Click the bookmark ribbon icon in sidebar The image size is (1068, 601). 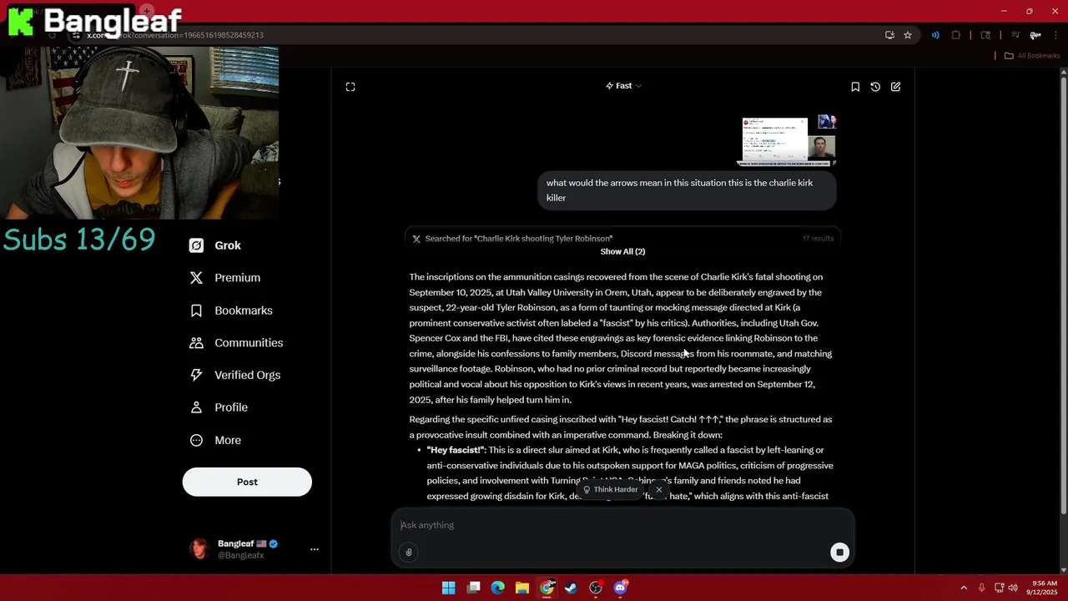(x=196, y=311)
